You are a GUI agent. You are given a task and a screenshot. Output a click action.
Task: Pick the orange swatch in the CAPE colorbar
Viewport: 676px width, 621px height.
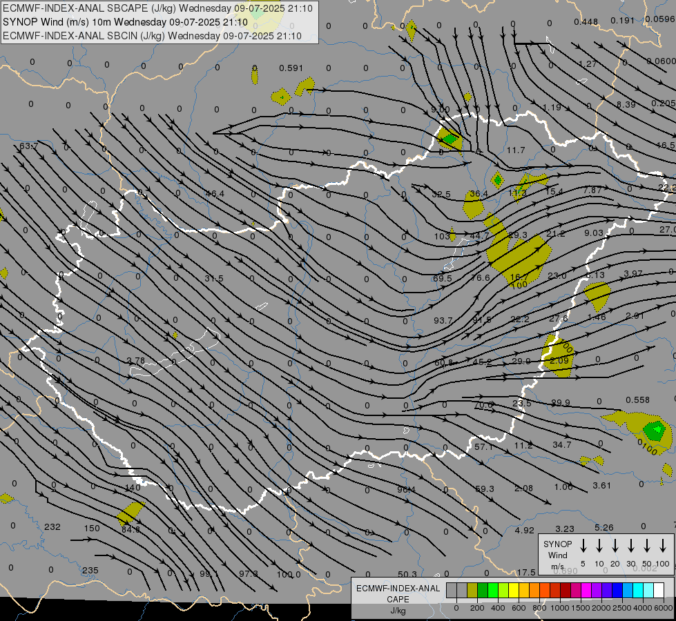[534, 591]
